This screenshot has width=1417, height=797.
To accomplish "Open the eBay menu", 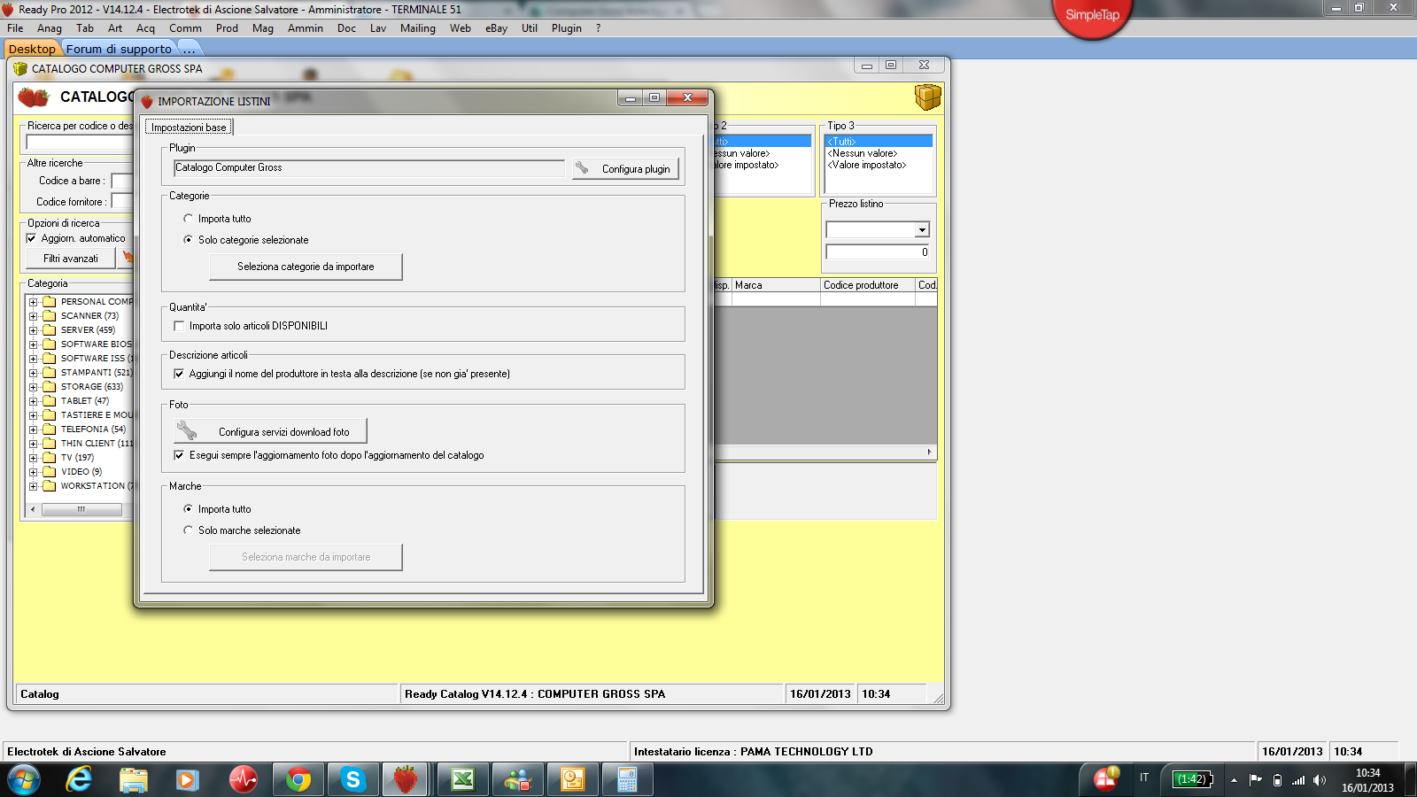I will tap(496, 28).
